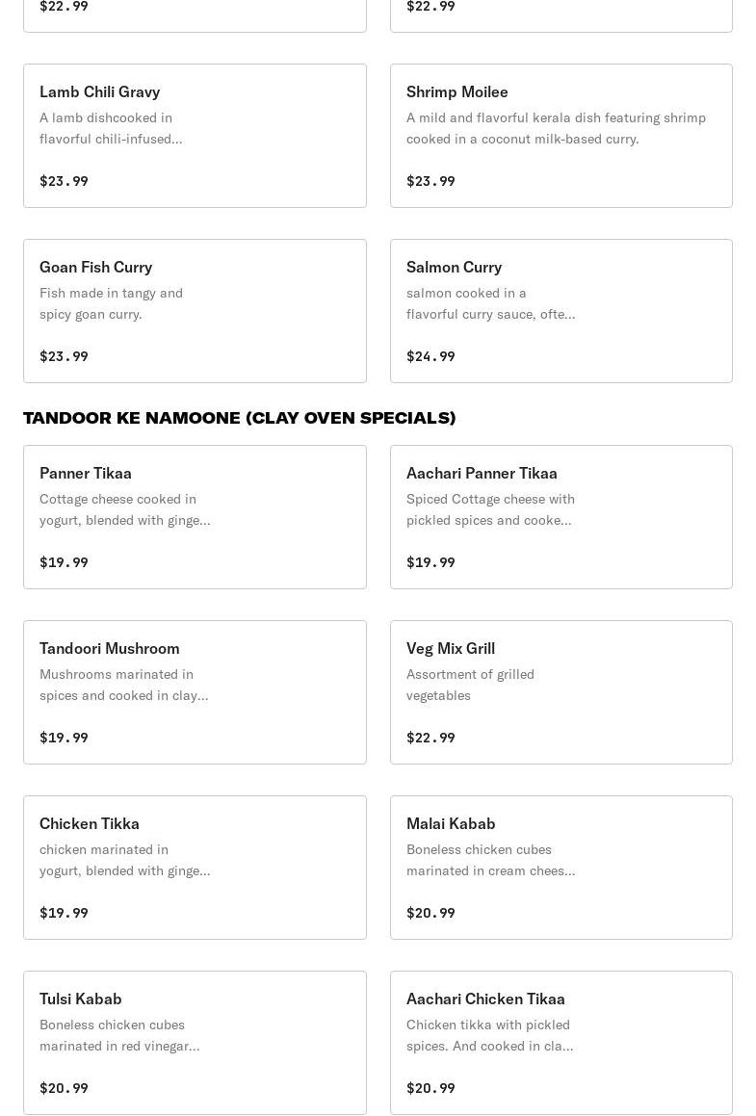The height and width of the screenshot is (1116, 756).
Task: Choose the Salmon Curry dish
Action: [x=560, y=311]
